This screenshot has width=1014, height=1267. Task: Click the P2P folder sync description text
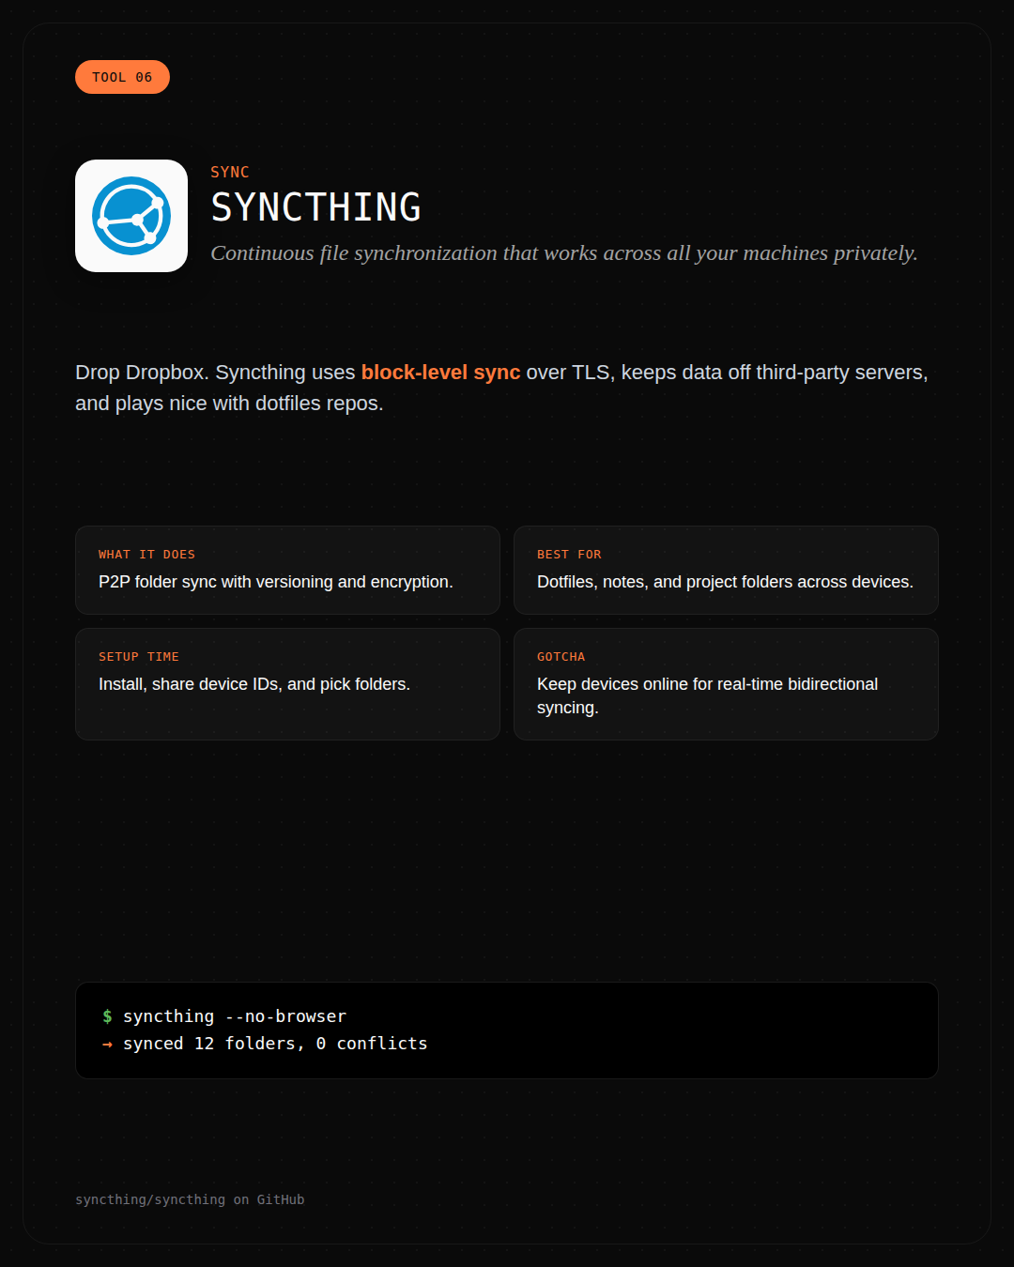click(x=276, y=582)
